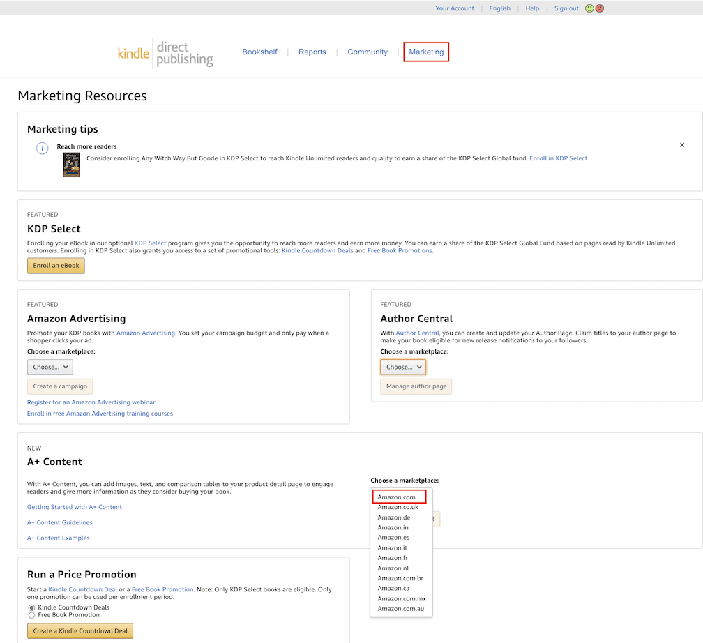Choose Amazon.com from the marketplace list
The image size is (703, 643).
(396, 497)
